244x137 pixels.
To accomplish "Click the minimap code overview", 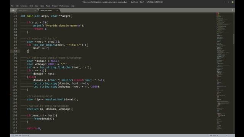I will click(x=224, y=72).
